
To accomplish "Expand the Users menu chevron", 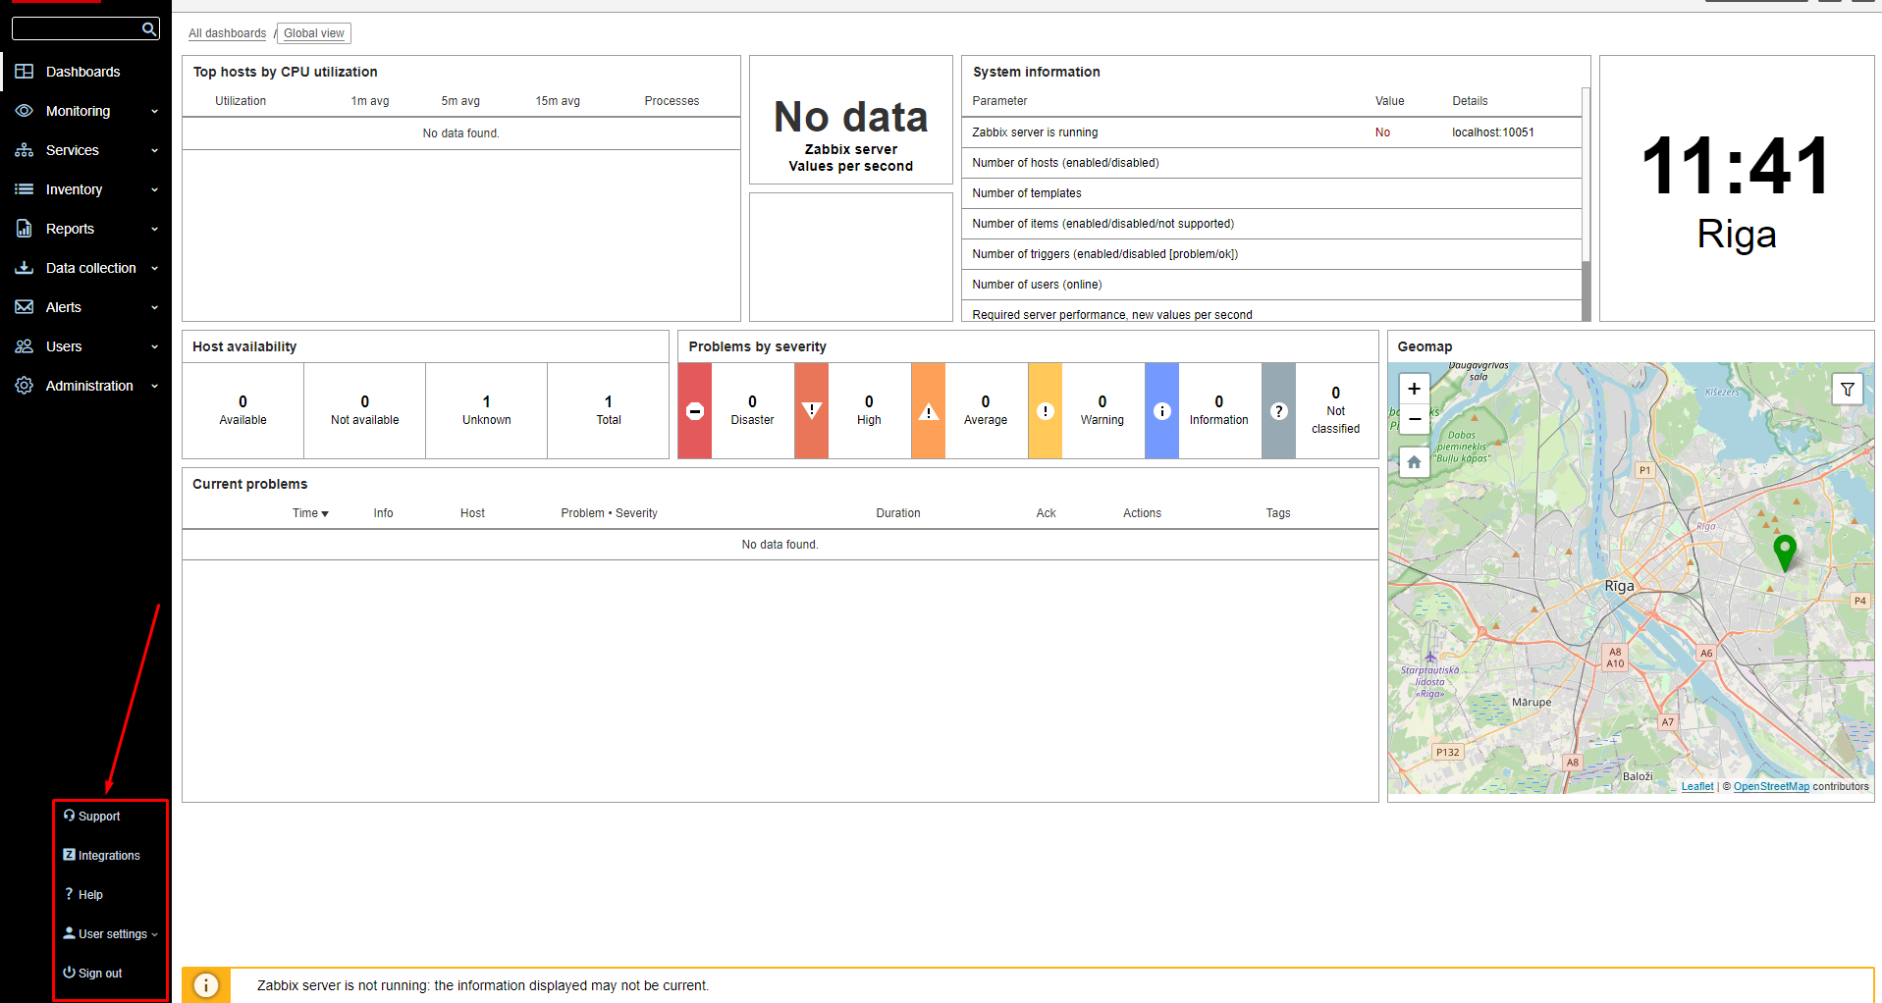I will tap(154, 347).
